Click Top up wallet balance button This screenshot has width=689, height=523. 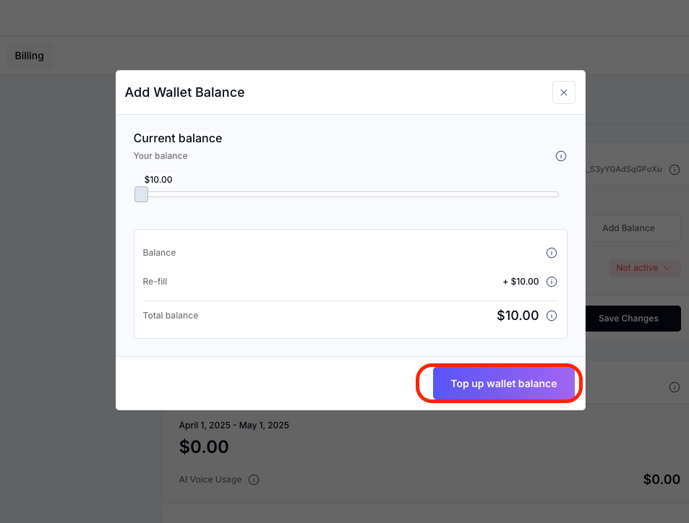point(503,384)
